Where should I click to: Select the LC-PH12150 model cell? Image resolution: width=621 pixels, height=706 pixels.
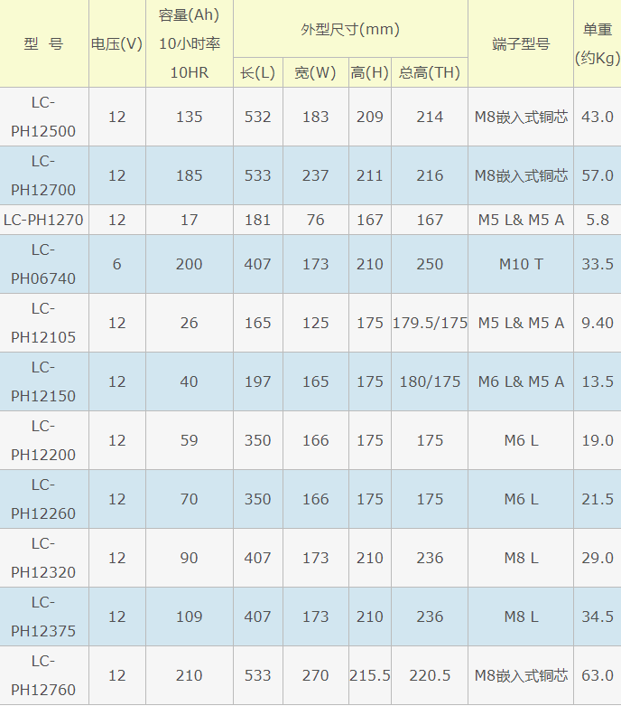click(x=43, y=381)
